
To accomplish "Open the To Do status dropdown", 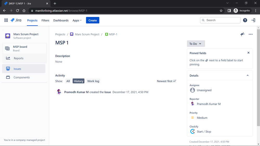I will (x=196, y=44).
